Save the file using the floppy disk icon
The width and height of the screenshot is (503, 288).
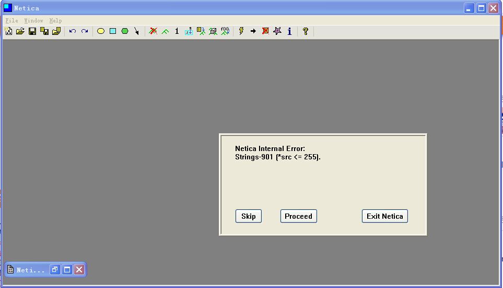32,31
